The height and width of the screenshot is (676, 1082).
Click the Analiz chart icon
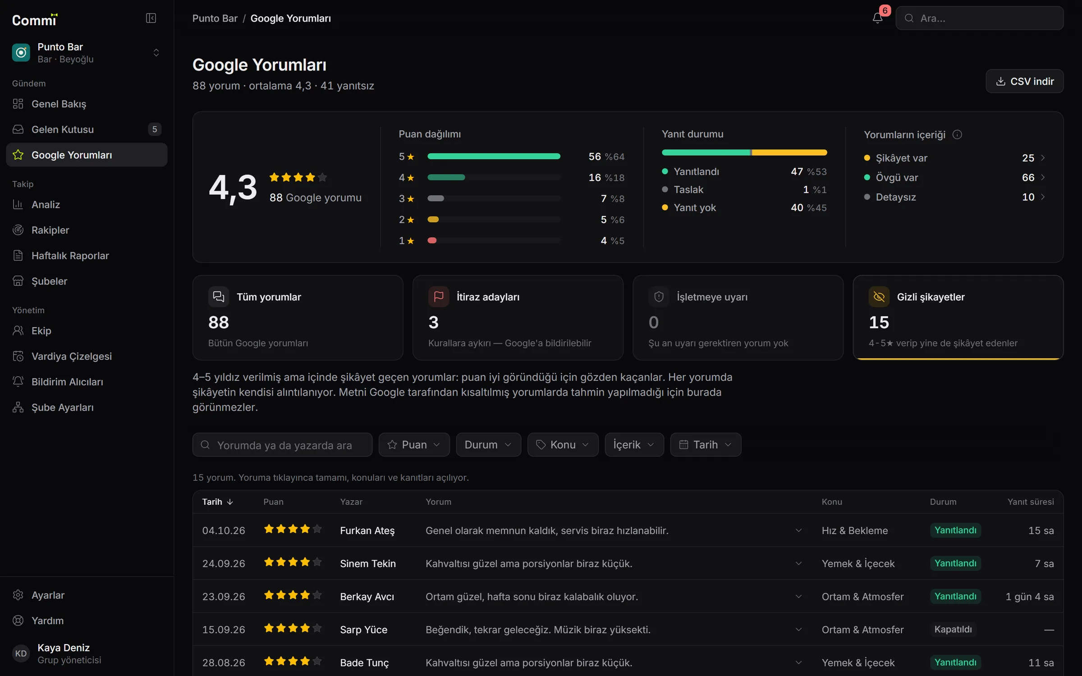[18, 205]
